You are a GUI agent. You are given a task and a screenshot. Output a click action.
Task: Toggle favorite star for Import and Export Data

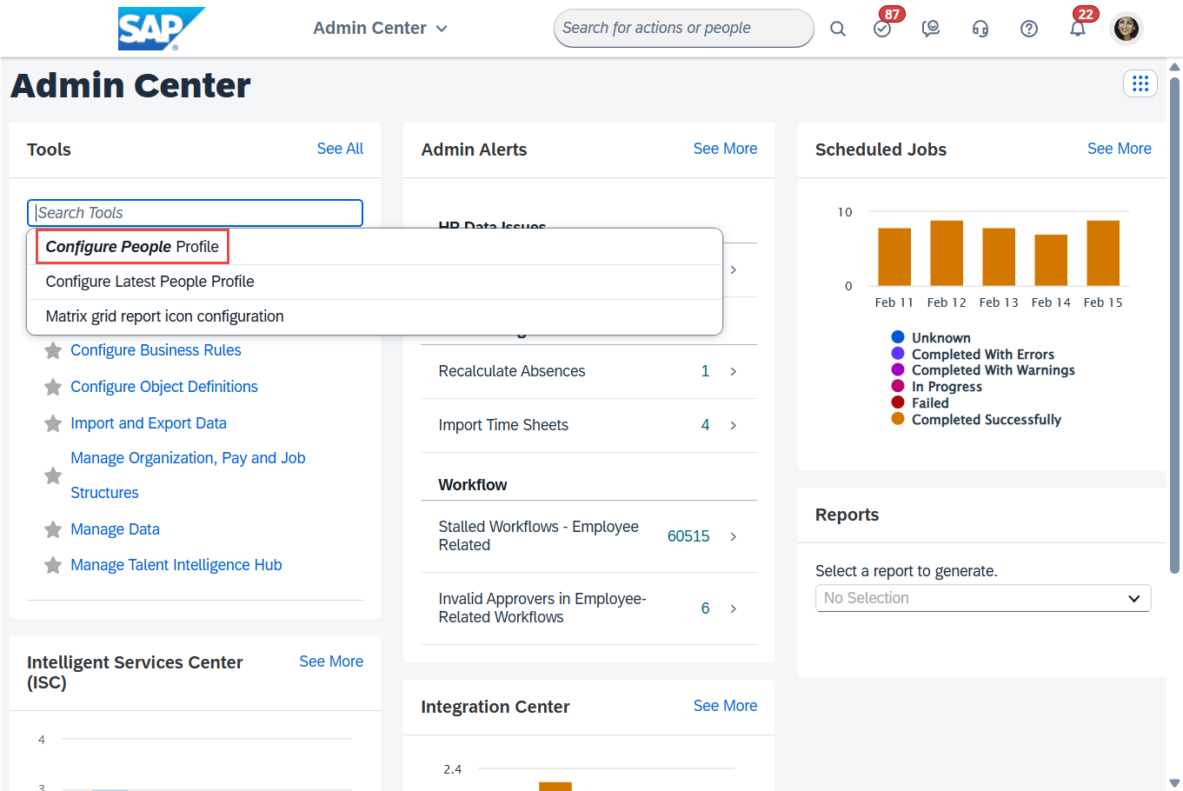click(x=53, y=423)
